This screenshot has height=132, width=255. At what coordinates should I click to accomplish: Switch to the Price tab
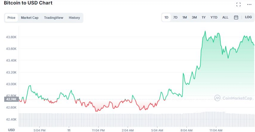pos(11,18)
